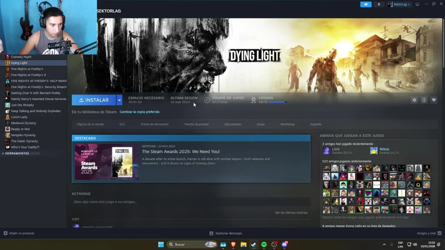Select The Deed: Dynasty in library
Image resolution: width=445 pixels, height=250 pixels.
[33, 141]
